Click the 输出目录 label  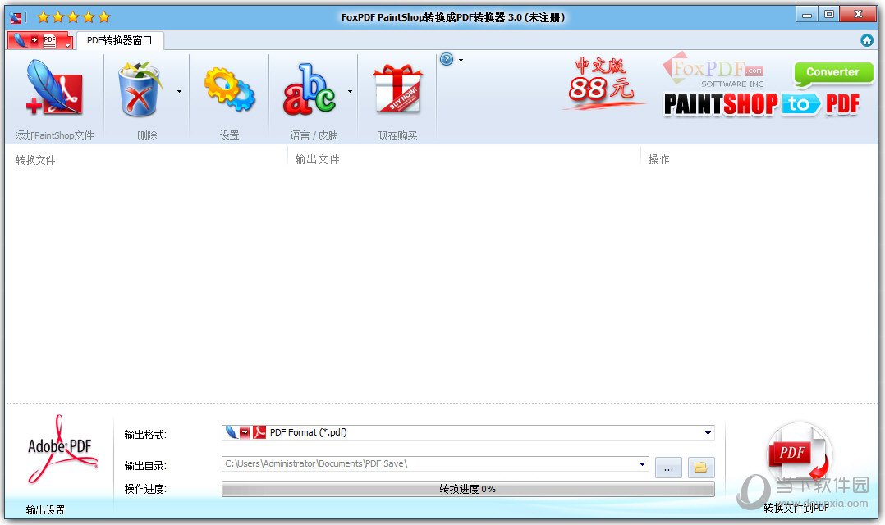145,466
